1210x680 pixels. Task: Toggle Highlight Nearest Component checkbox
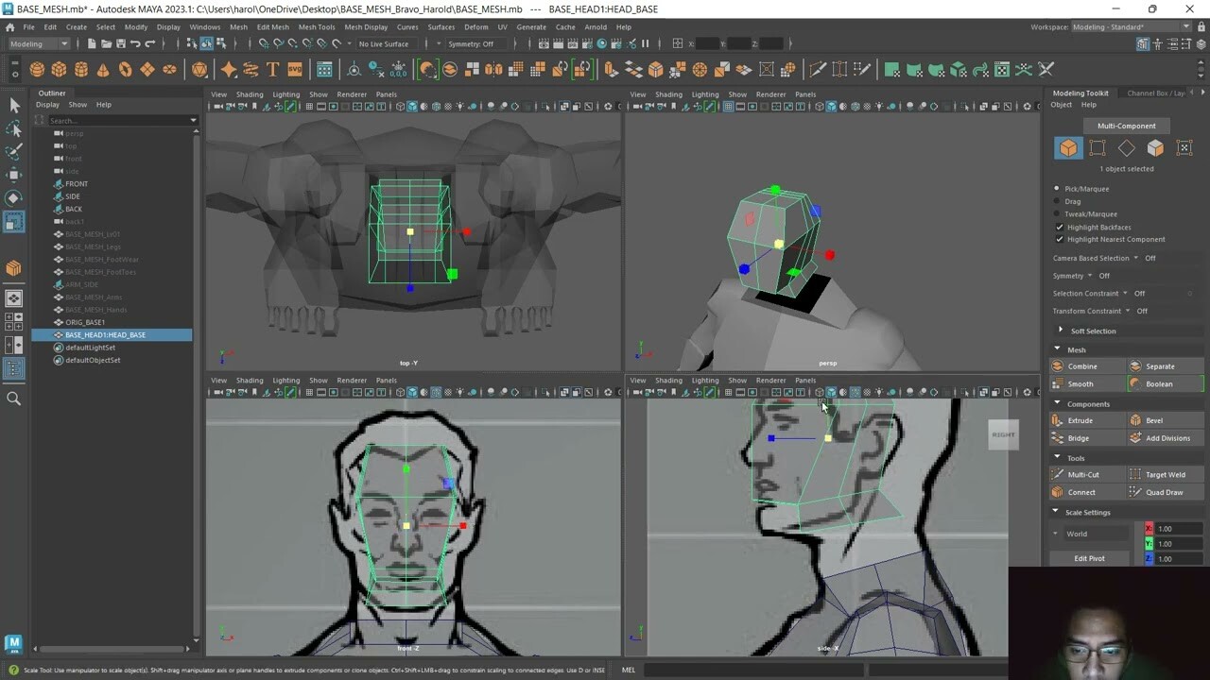point(1061,239)
